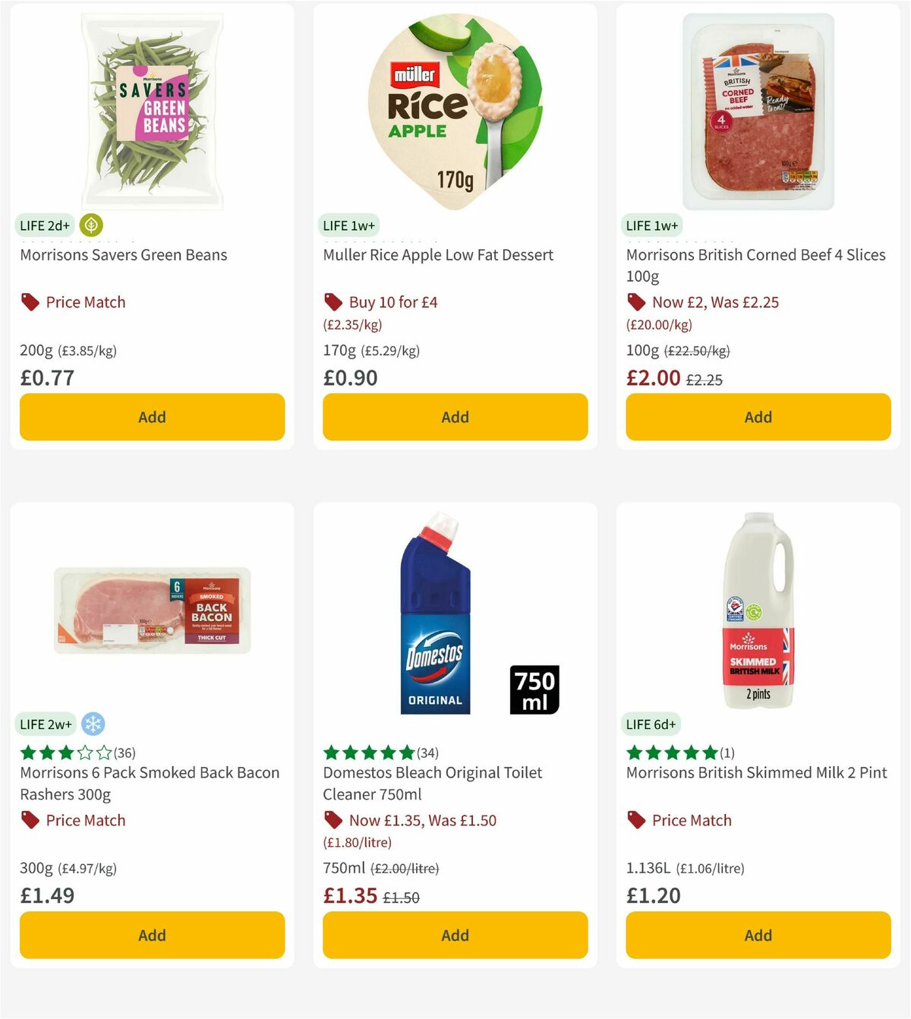This screenshot has height=1019, width=911.
Task: Click the red tag icon on Buy 10 for £4 offer
Action: point(333,302)
